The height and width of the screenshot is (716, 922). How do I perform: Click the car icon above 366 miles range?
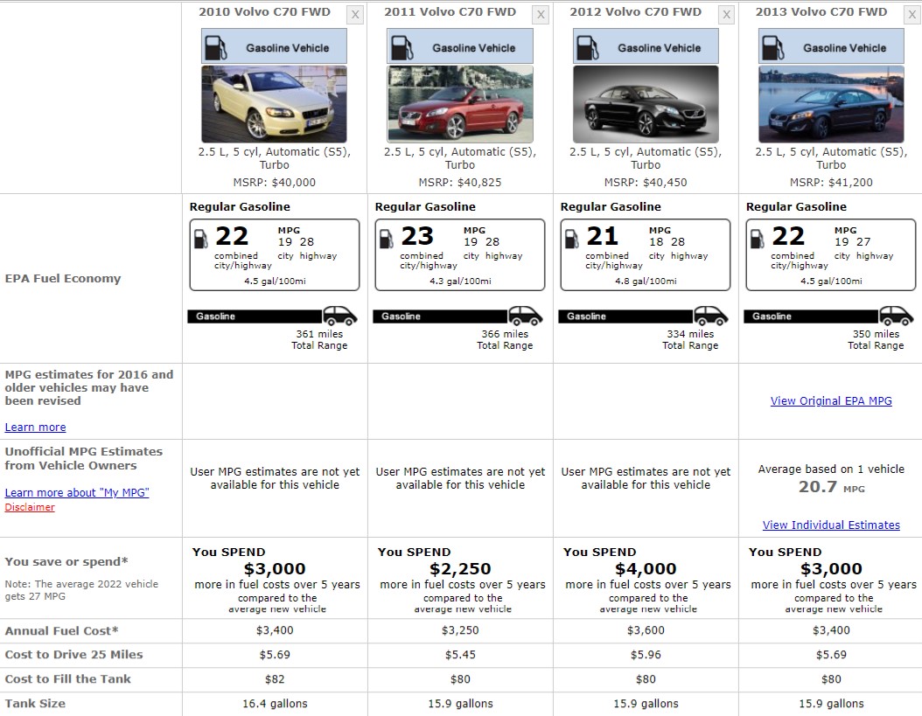tap(525, 316)
